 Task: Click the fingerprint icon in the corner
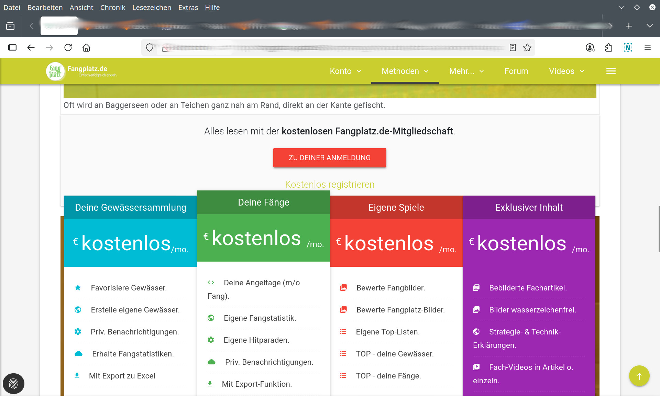14,384
